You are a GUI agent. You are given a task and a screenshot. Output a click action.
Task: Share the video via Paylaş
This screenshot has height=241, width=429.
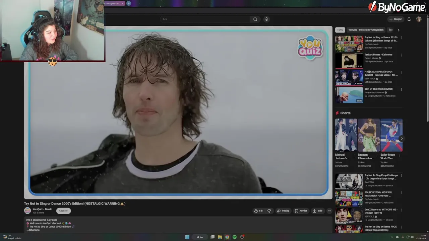[283, 211]
